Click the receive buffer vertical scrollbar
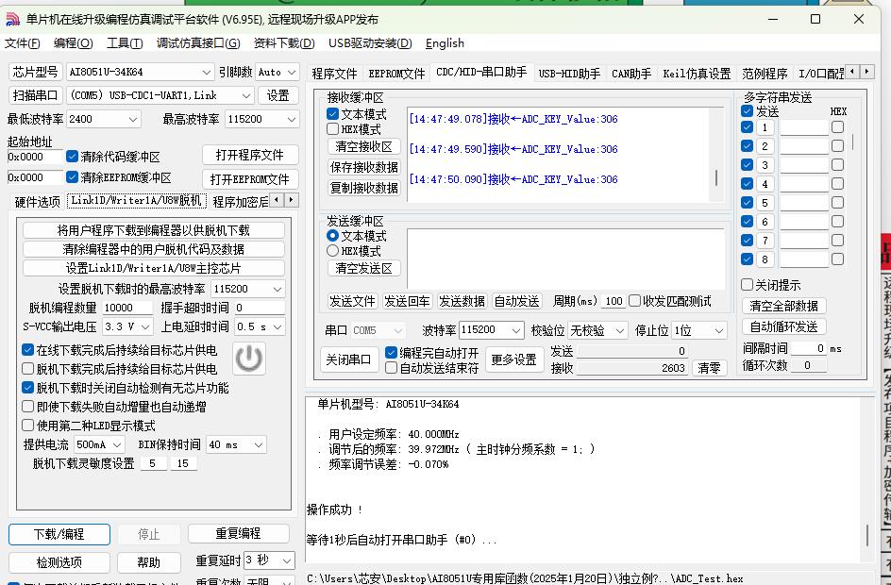The image size is (891, 585). click(x=716, y=177)
